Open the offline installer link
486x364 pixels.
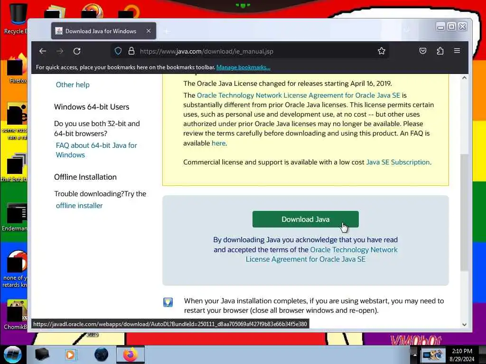coord(79,206)
